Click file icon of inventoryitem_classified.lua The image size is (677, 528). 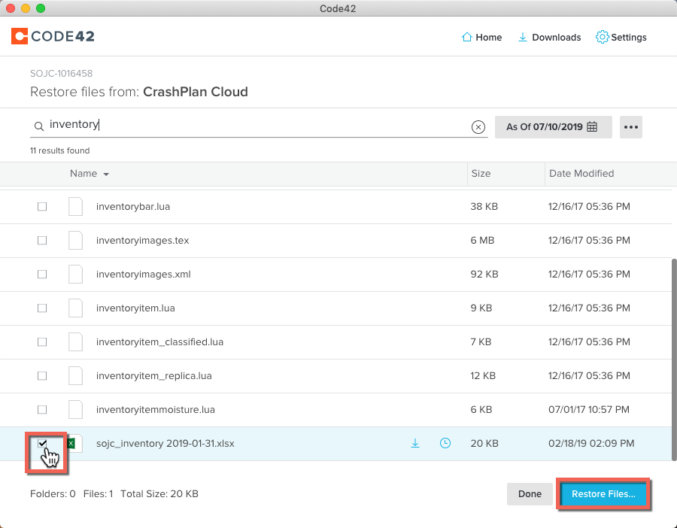tap(75, 342)
